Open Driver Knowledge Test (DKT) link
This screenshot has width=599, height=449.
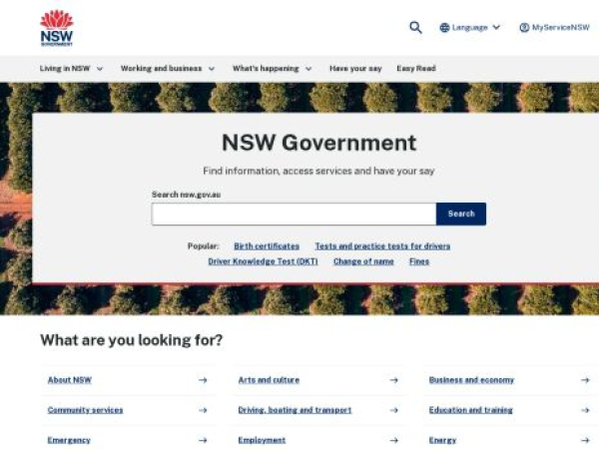[x=263, y=261]
